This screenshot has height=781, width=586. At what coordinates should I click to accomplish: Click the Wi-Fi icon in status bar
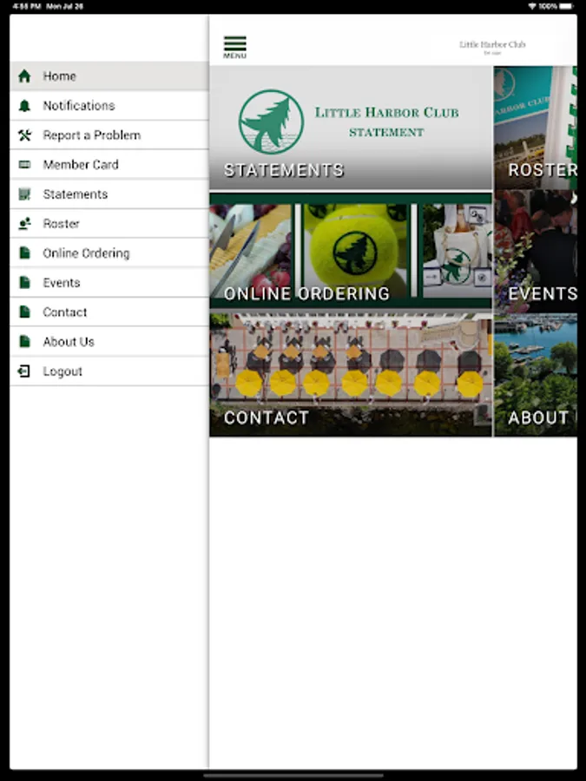(532, 6)
